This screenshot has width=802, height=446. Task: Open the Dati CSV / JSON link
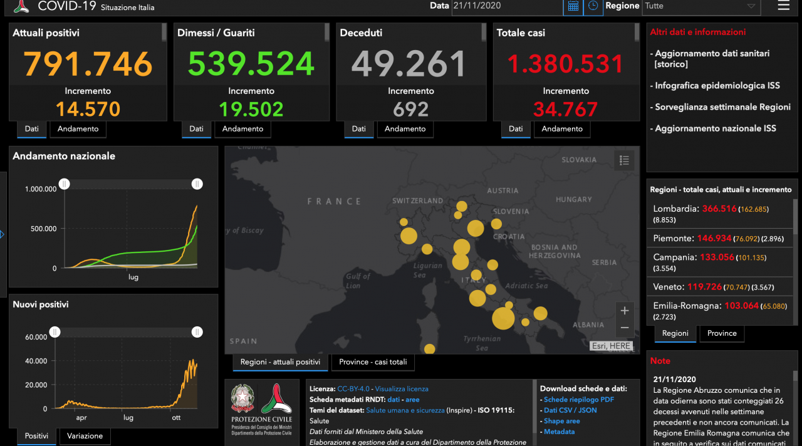tap(570, 410)
